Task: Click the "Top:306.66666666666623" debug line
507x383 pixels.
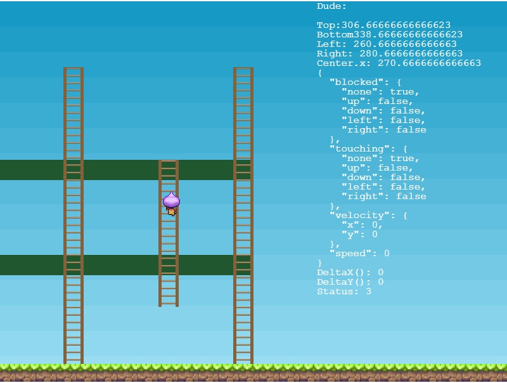Action: click(x=384, y=25)
